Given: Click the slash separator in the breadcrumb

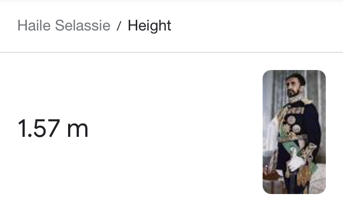Looking at the screenshot, I should point(119,26).
